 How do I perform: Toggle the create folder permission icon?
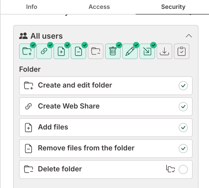point(27,51)
